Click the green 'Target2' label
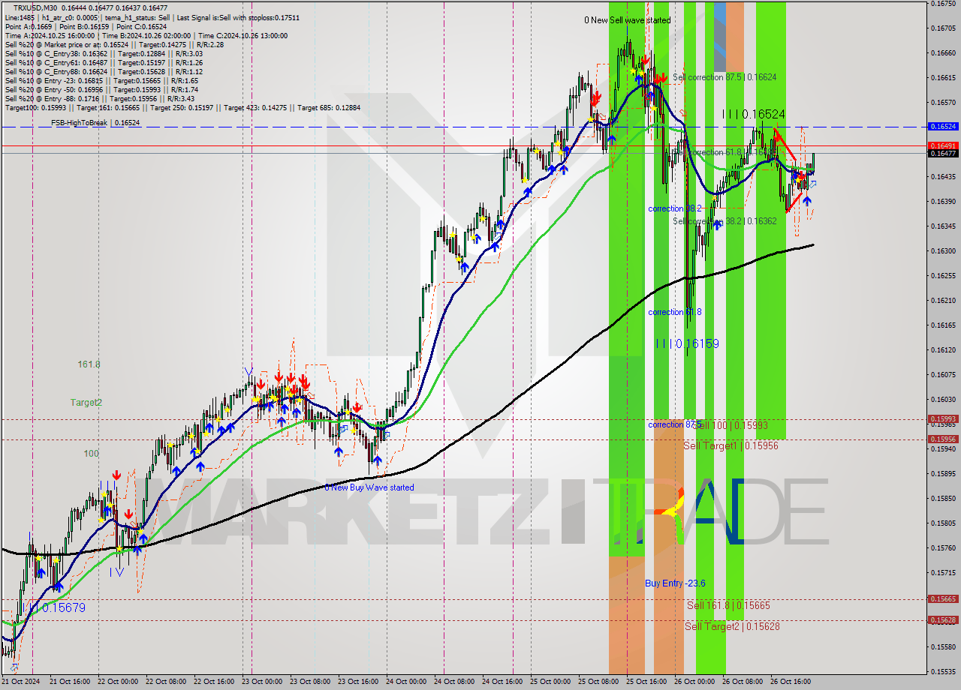 [86, 403]
